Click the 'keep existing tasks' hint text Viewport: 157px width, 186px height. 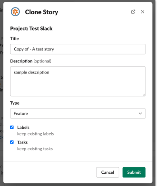pyautogui.click(x=35, y=149)
